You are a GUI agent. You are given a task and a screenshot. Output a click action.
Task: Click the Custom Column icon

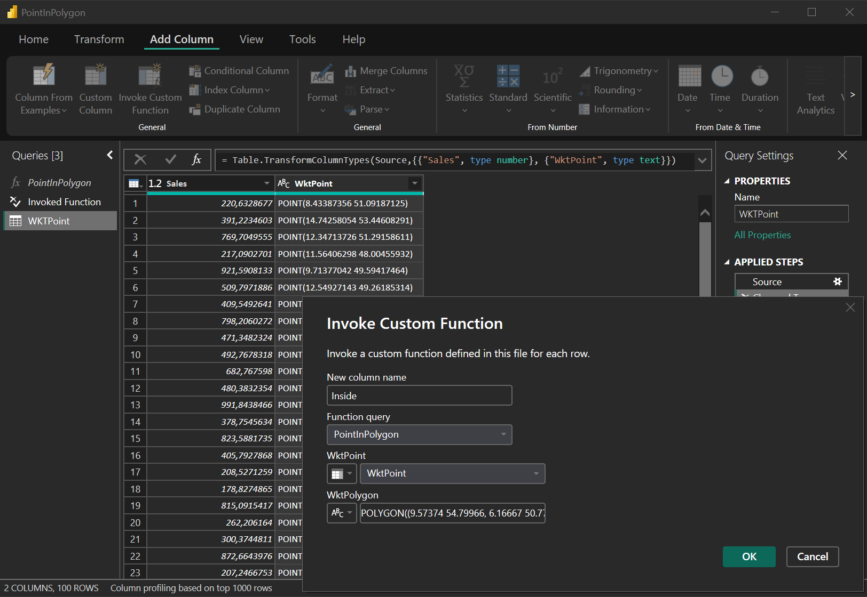96,76
